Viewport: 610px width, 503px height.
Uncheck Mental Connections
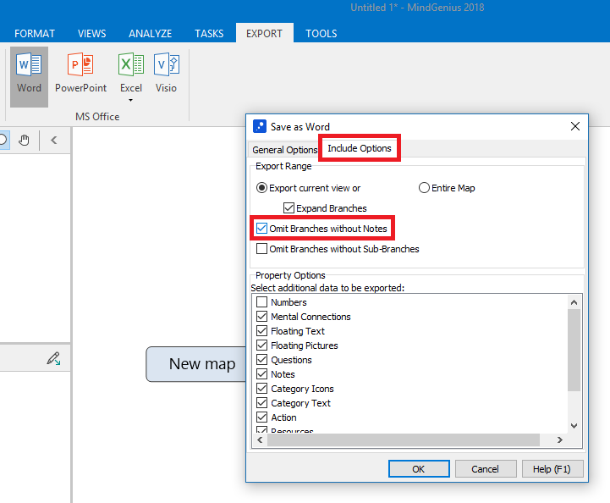pos(261,317)
